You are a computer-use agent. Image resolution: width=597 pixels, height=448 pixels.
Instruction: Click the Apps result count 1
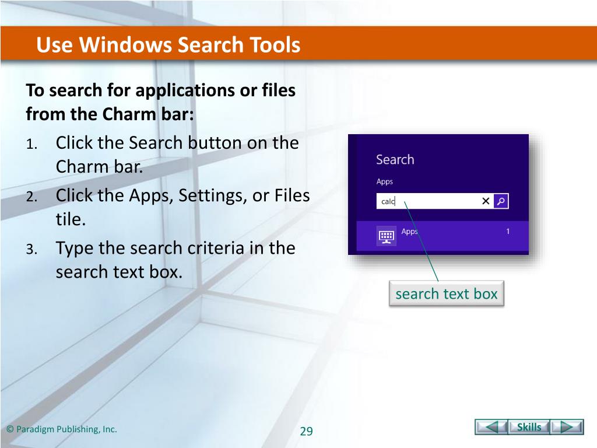(x=508, y=231)
